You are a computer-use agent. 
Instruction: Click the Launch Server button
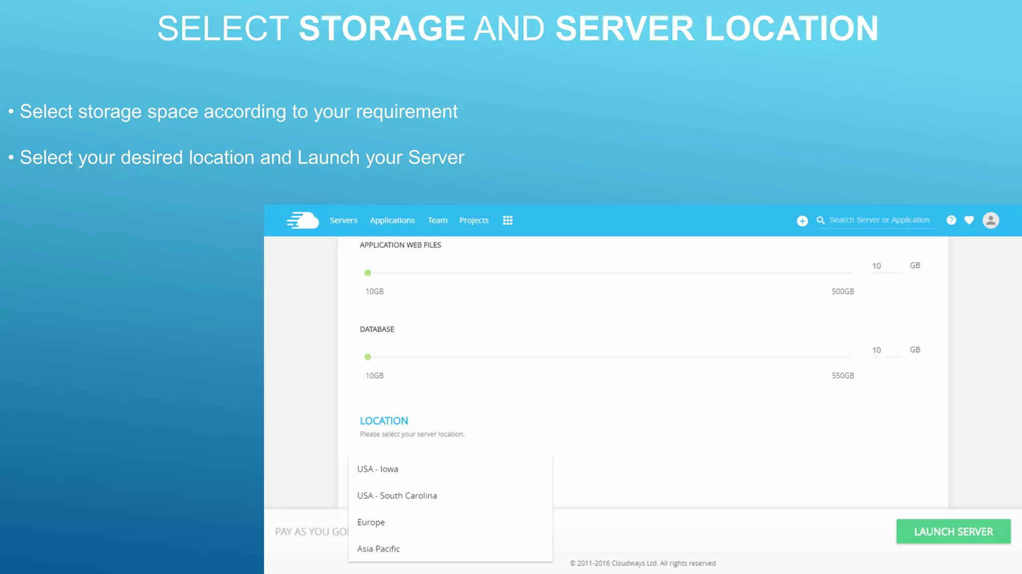[x=953, y=532]
